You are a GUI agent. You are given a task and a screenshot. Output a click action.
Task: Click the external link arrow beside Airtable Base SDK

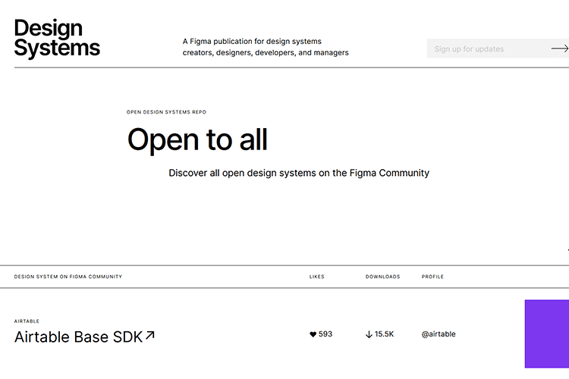pos(150,335)
